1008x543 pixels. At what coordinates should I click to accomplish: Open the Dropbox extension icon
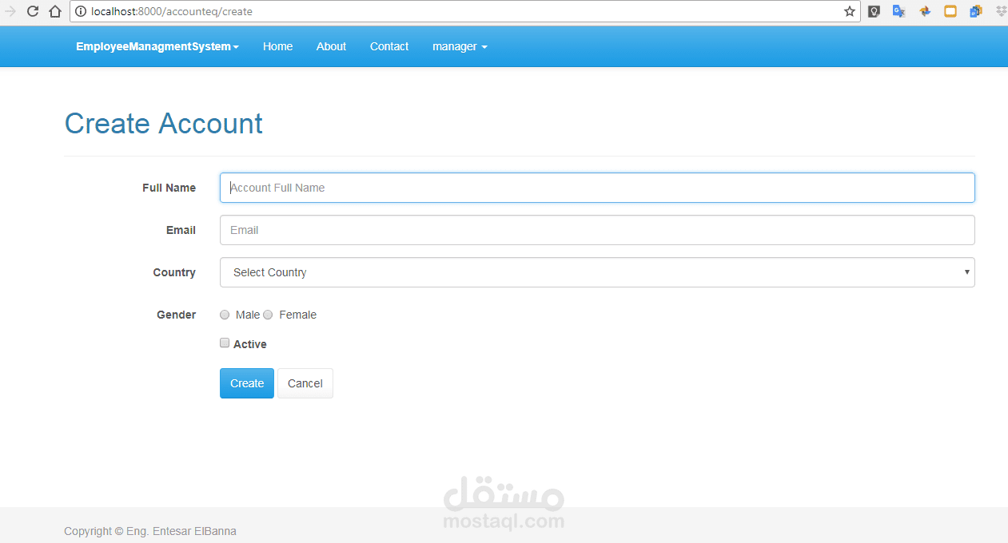coord(1001,11)
